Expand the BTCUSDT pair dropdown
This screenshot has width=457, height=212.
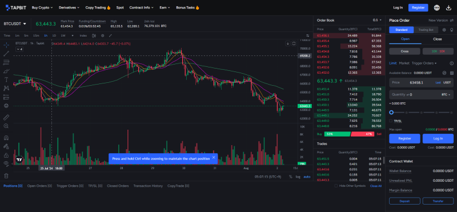point(15,23)
